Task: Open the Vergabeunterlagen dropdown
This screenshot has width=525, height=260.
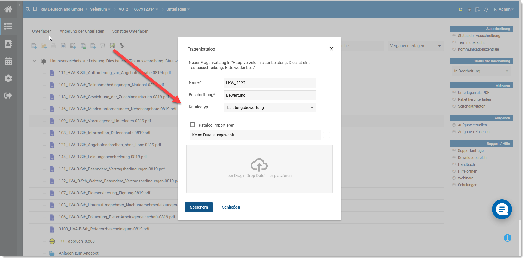Action: [416, 46]
